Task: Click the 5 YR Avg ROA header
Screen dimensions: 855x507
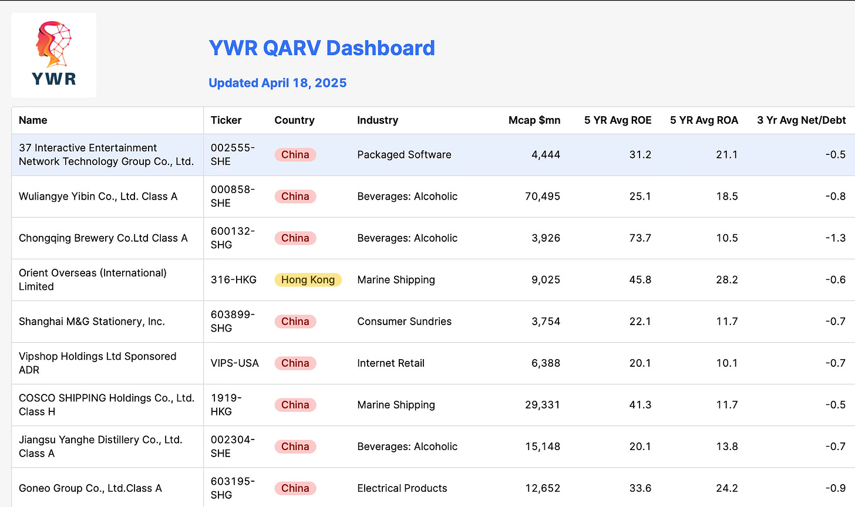Action: click(704, 120)
